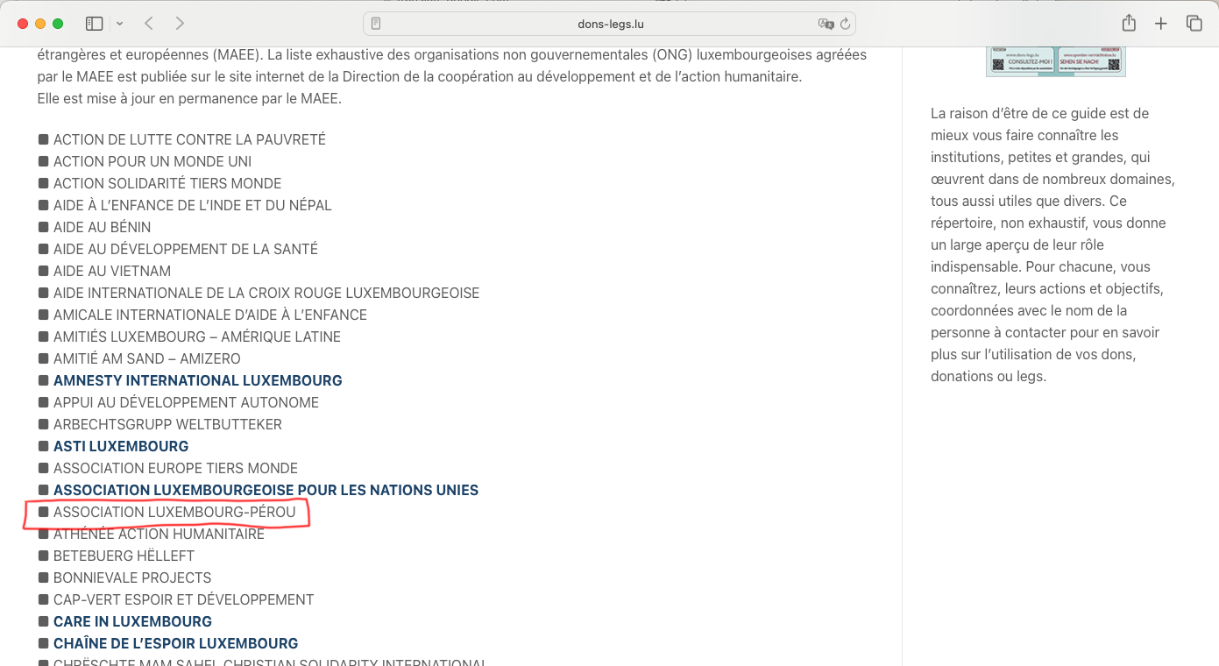Click the translate icon in address bar
1219x666 pixels.
point(825,24)
